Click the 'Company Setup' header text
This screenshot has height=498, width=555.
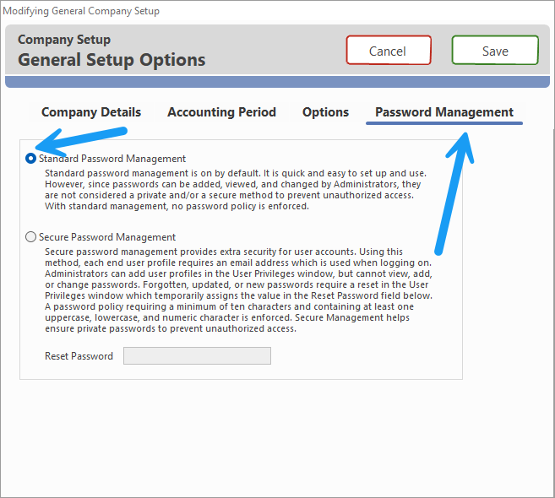point(64,40)
